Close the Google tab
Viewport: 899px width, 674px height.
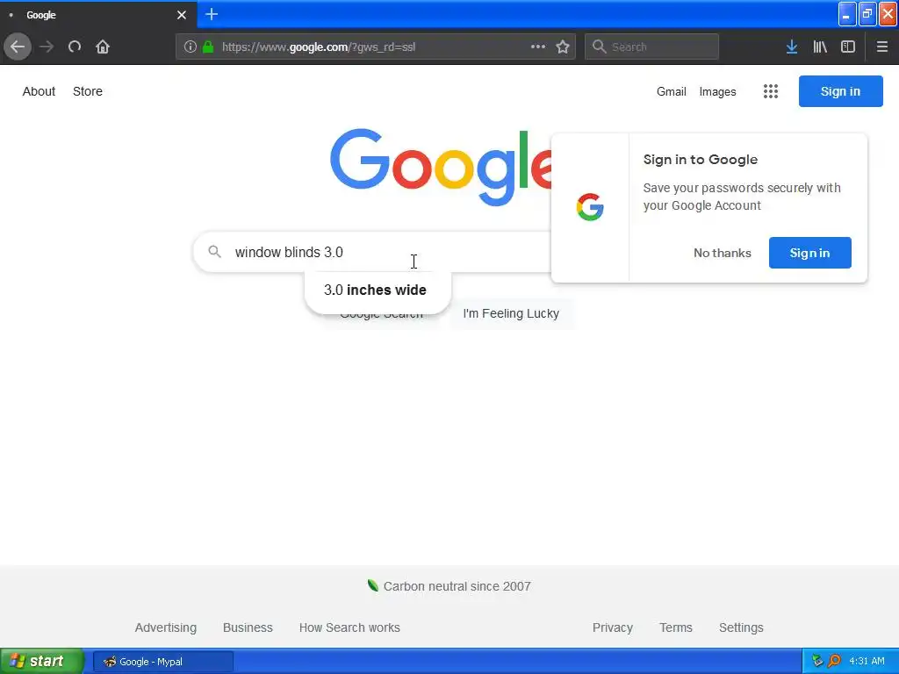point(182,15)
